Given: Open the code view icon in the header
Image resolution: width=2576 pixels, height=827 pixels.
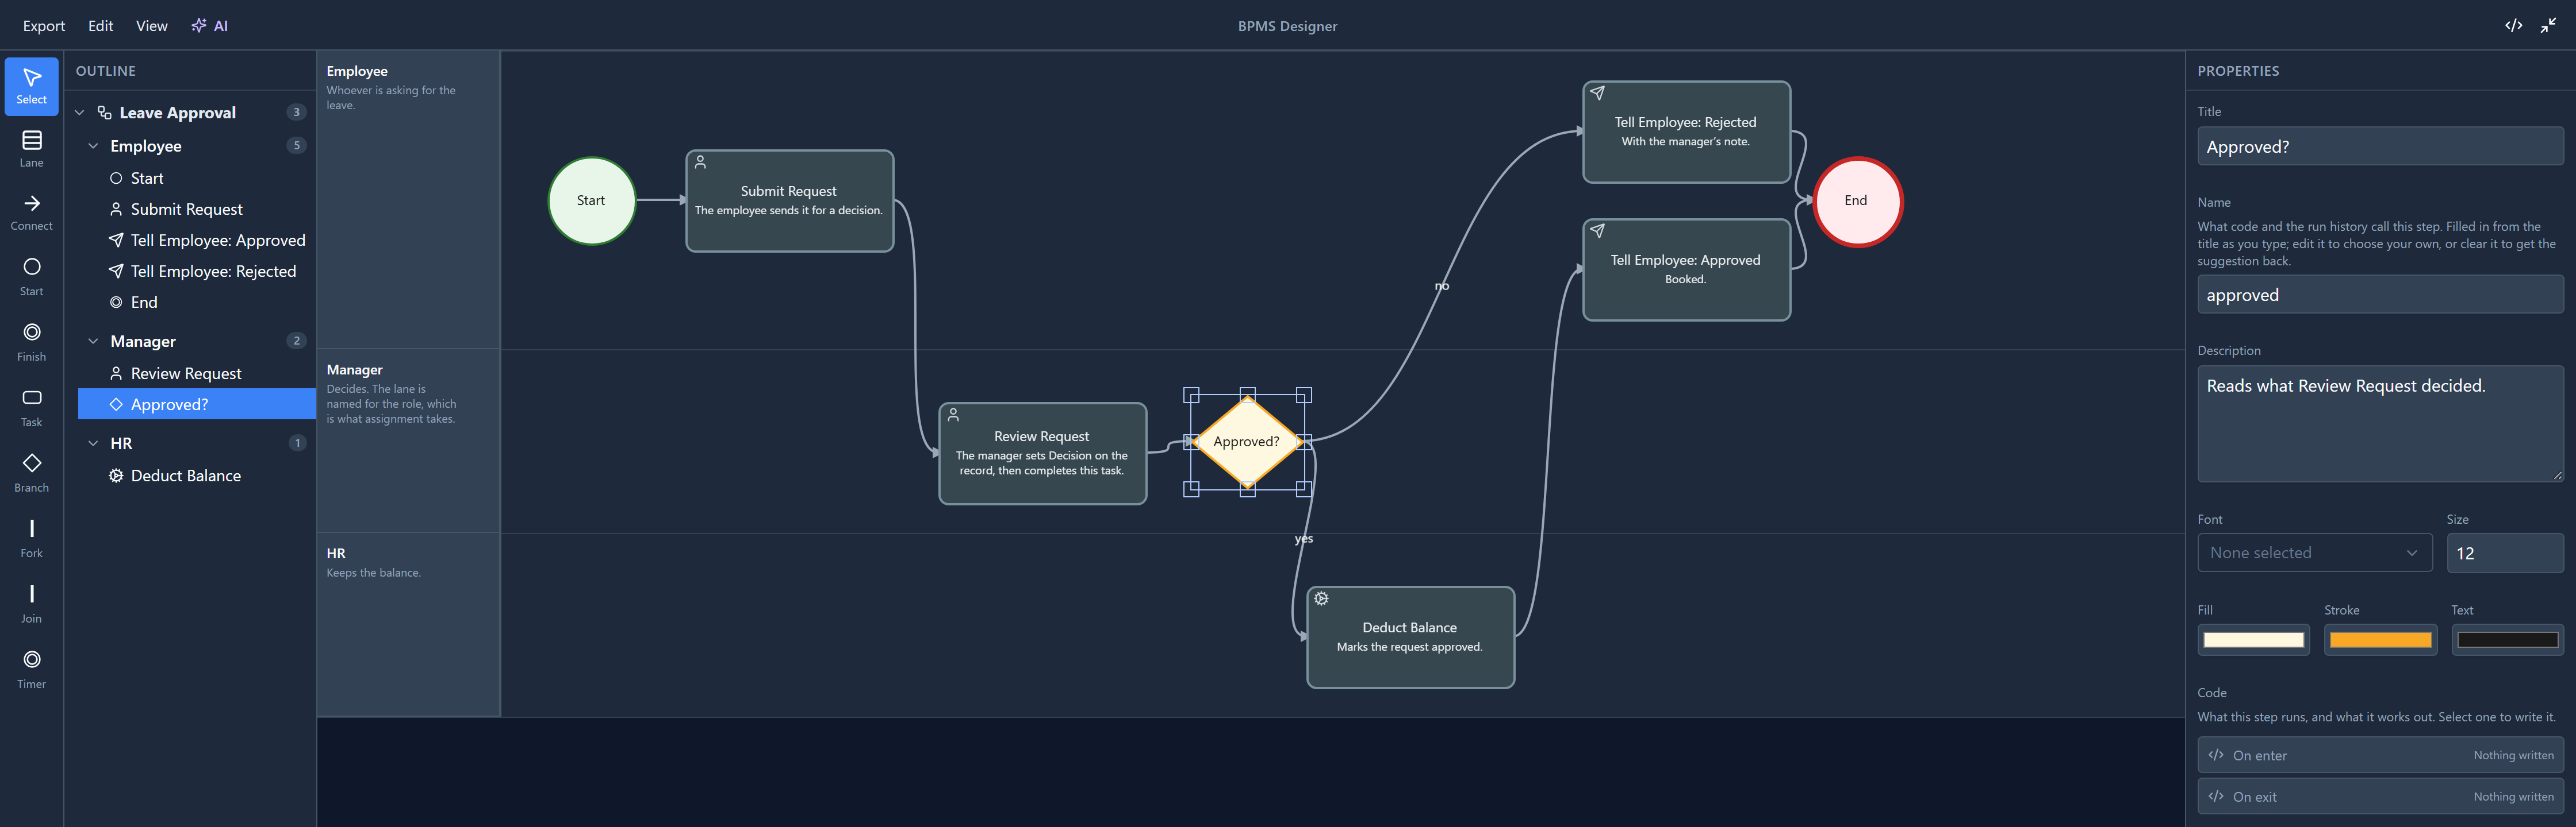Looking at the screenshot, I should pos(2513,25).
